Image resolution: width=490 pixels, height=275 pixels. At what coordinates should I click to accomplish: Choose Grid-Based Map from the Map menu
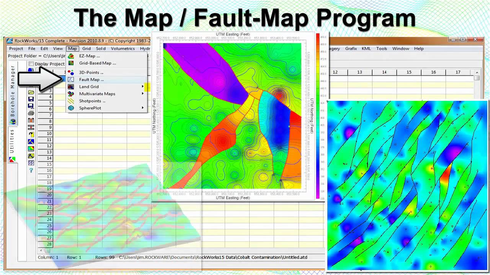click(x=106, y=63)
